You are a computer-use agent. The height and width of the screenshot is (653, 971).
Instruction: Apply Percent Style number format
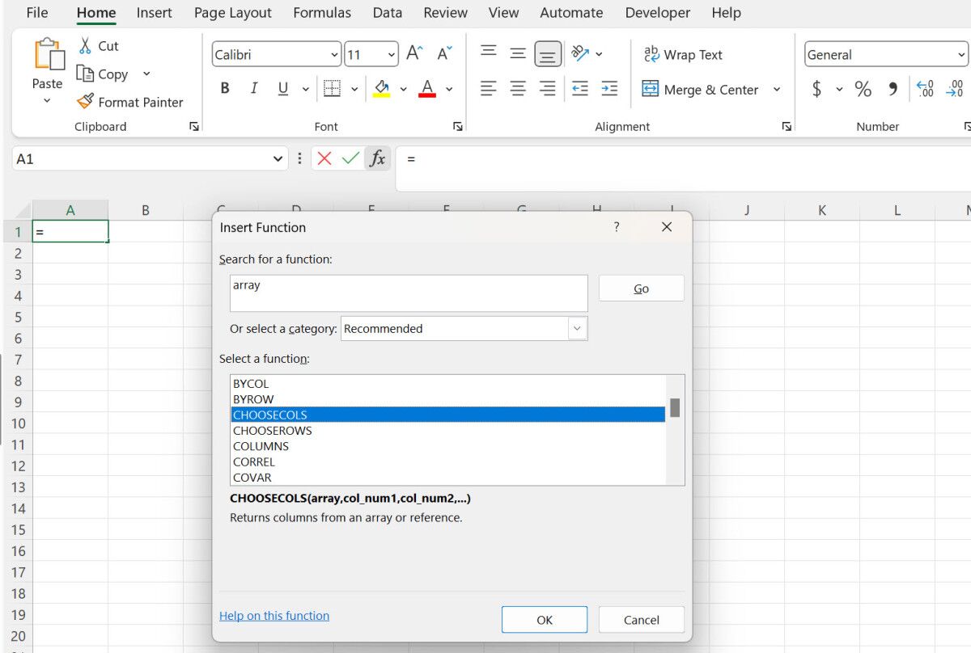[x=863, y=89]
